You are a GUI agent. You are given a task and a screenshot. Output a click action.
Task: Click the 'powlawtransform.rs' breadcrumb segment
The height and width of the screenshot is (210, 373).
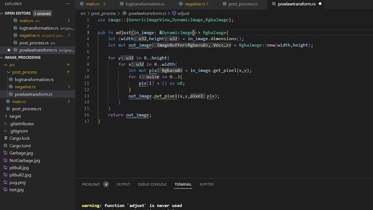(x=147, y=13)
